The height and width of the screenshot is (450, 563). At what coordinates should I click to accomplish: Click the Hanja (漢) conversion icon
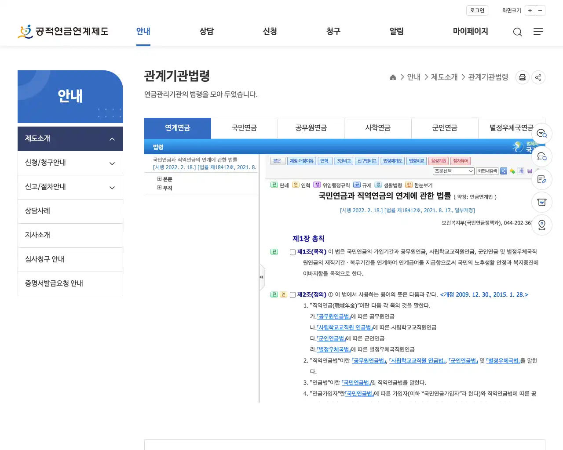[x=521, y=171]
